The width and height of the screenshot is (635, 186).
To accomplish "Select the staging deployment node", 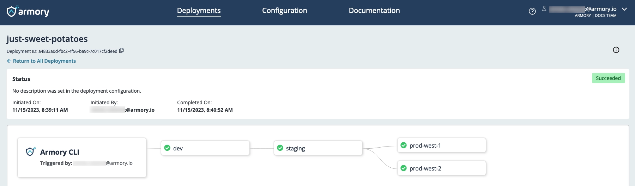I will [318, 148].
